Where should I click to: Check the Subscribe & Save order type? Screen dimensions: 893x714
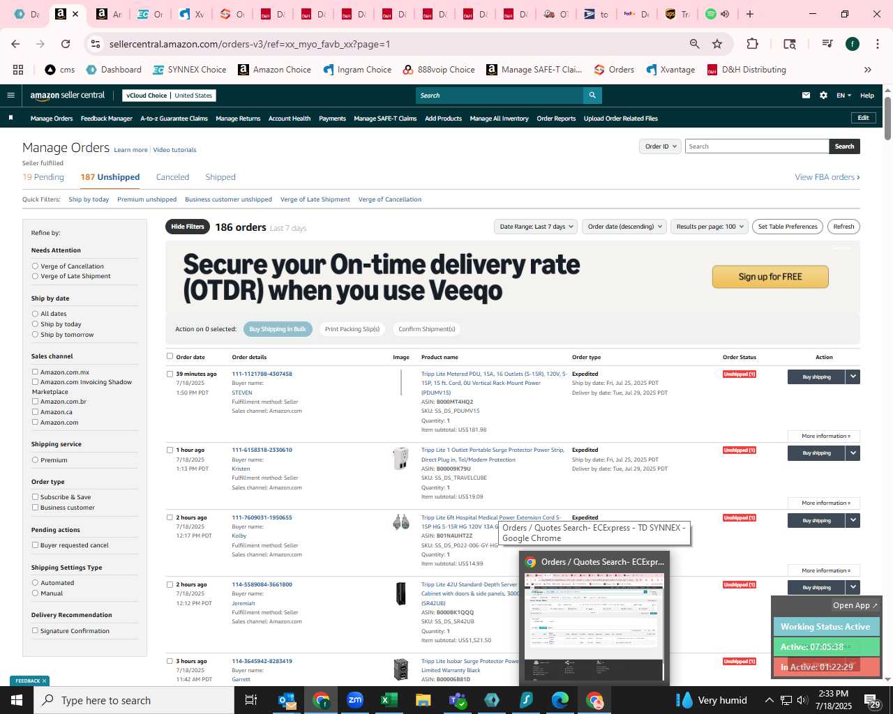point(35,496)
